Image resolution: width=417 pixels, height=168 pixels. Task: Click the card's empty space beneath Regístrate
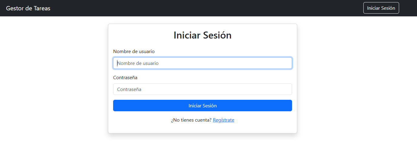[202, 128]
